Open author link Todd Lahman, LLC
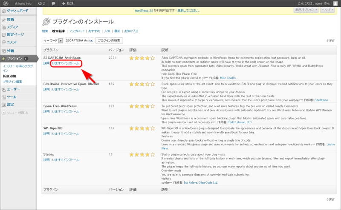The height and width of the screenshot is (210, 341). [x=240, y=122]
